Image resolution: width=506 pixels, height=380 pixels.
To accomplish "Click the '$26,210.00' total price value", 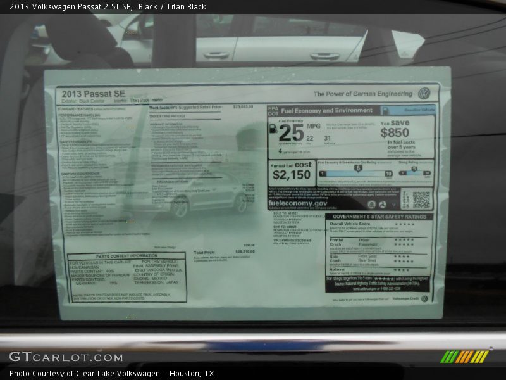I will pos(245,251).
